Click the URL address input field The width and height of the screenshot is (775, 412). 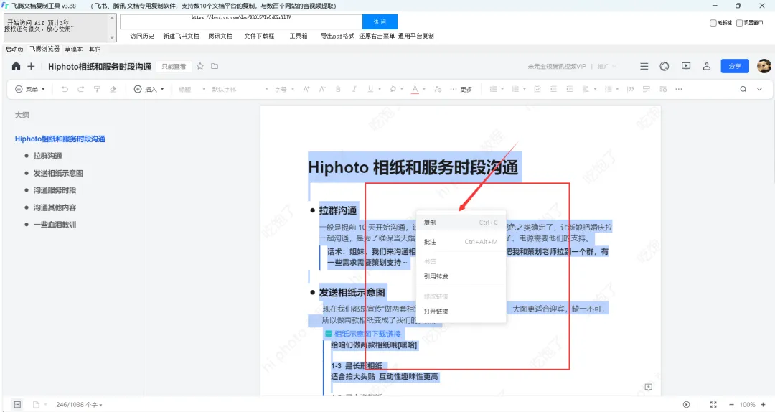click(x=241, y=22)
